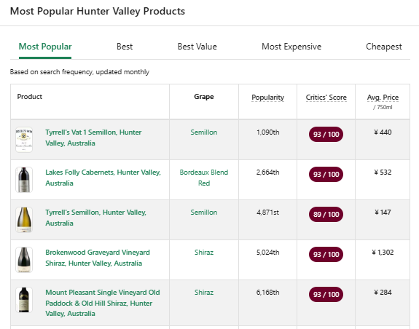Click the 5,024th popularity value
The height and width of the screenshot is (329, 419).
267,253
